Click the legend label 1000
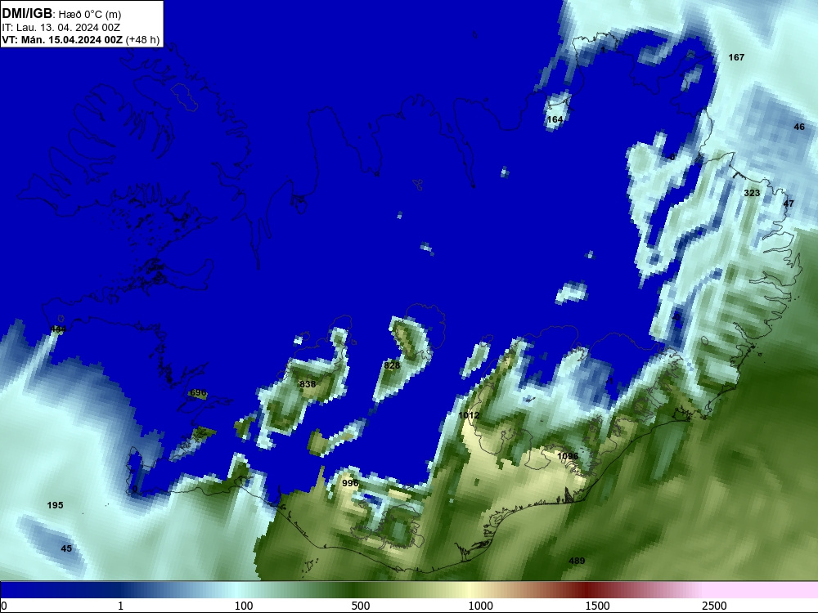The width and height of the screenshot is (818, 613). 480,606
